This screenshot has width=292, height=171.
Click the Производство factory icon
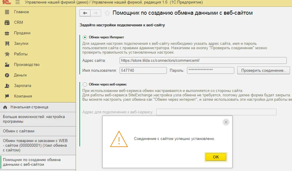pyautogui.click(x=7, y=65)
